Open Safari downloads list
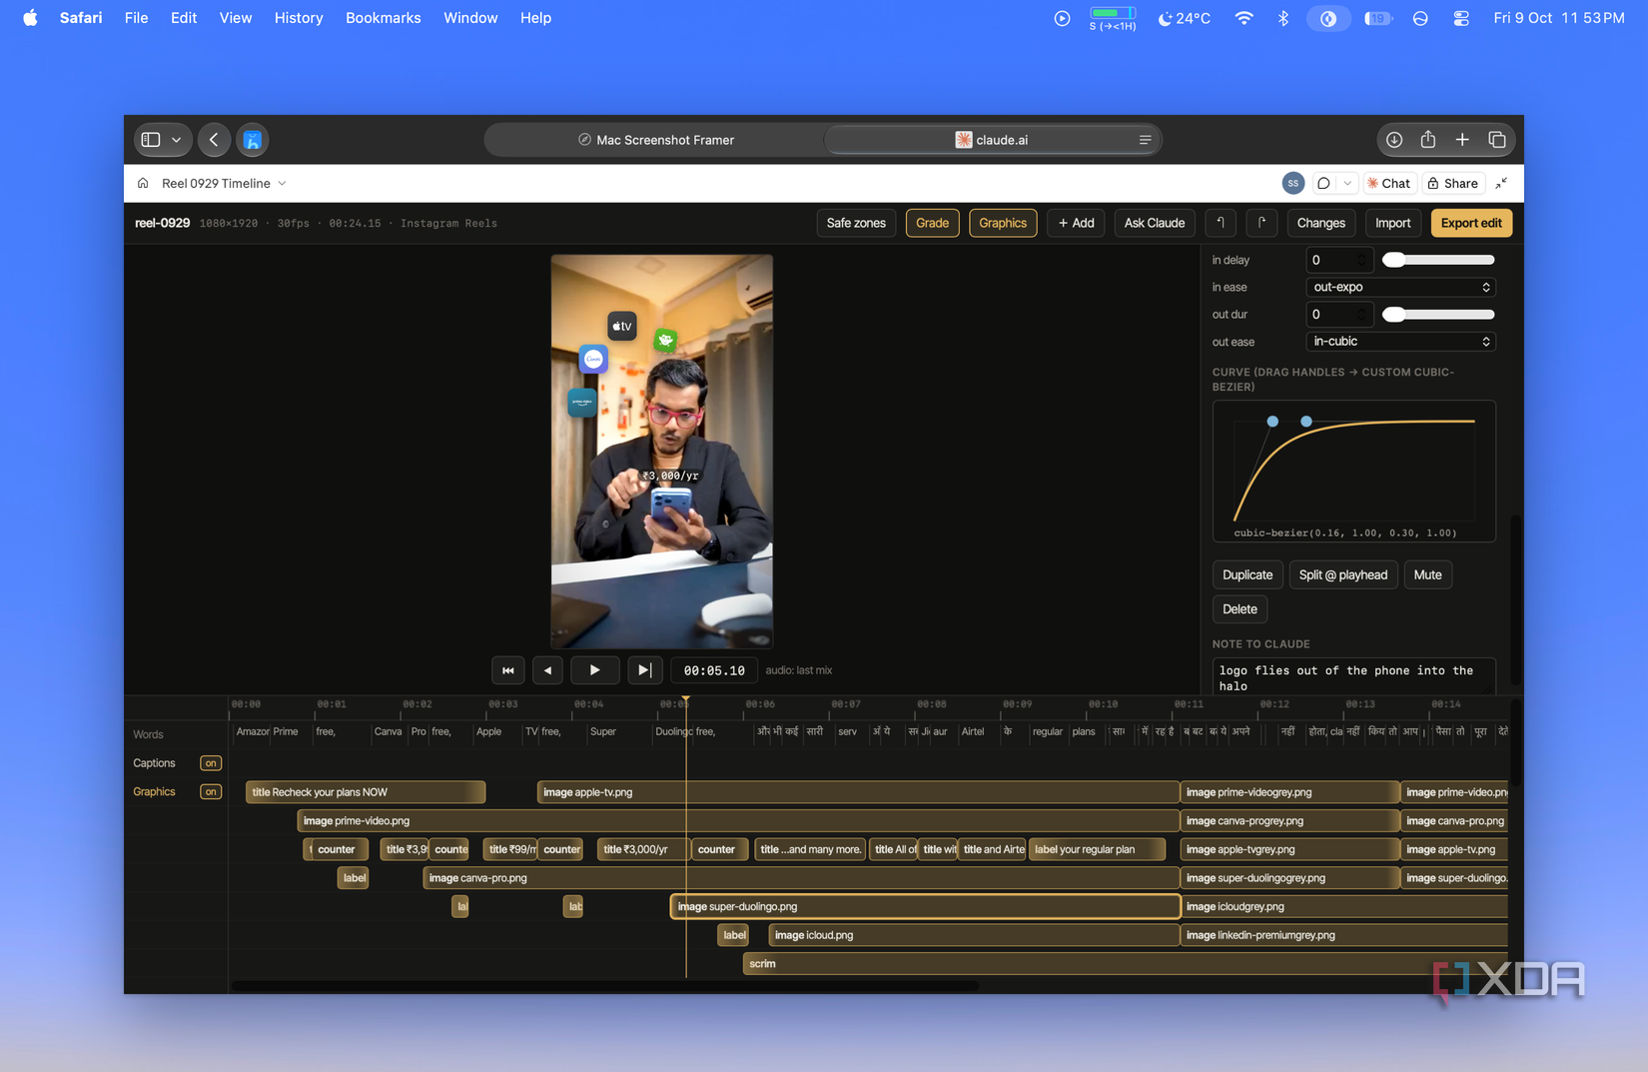This screenshot has height=1072, width=1648. [x=1394, y=140]
